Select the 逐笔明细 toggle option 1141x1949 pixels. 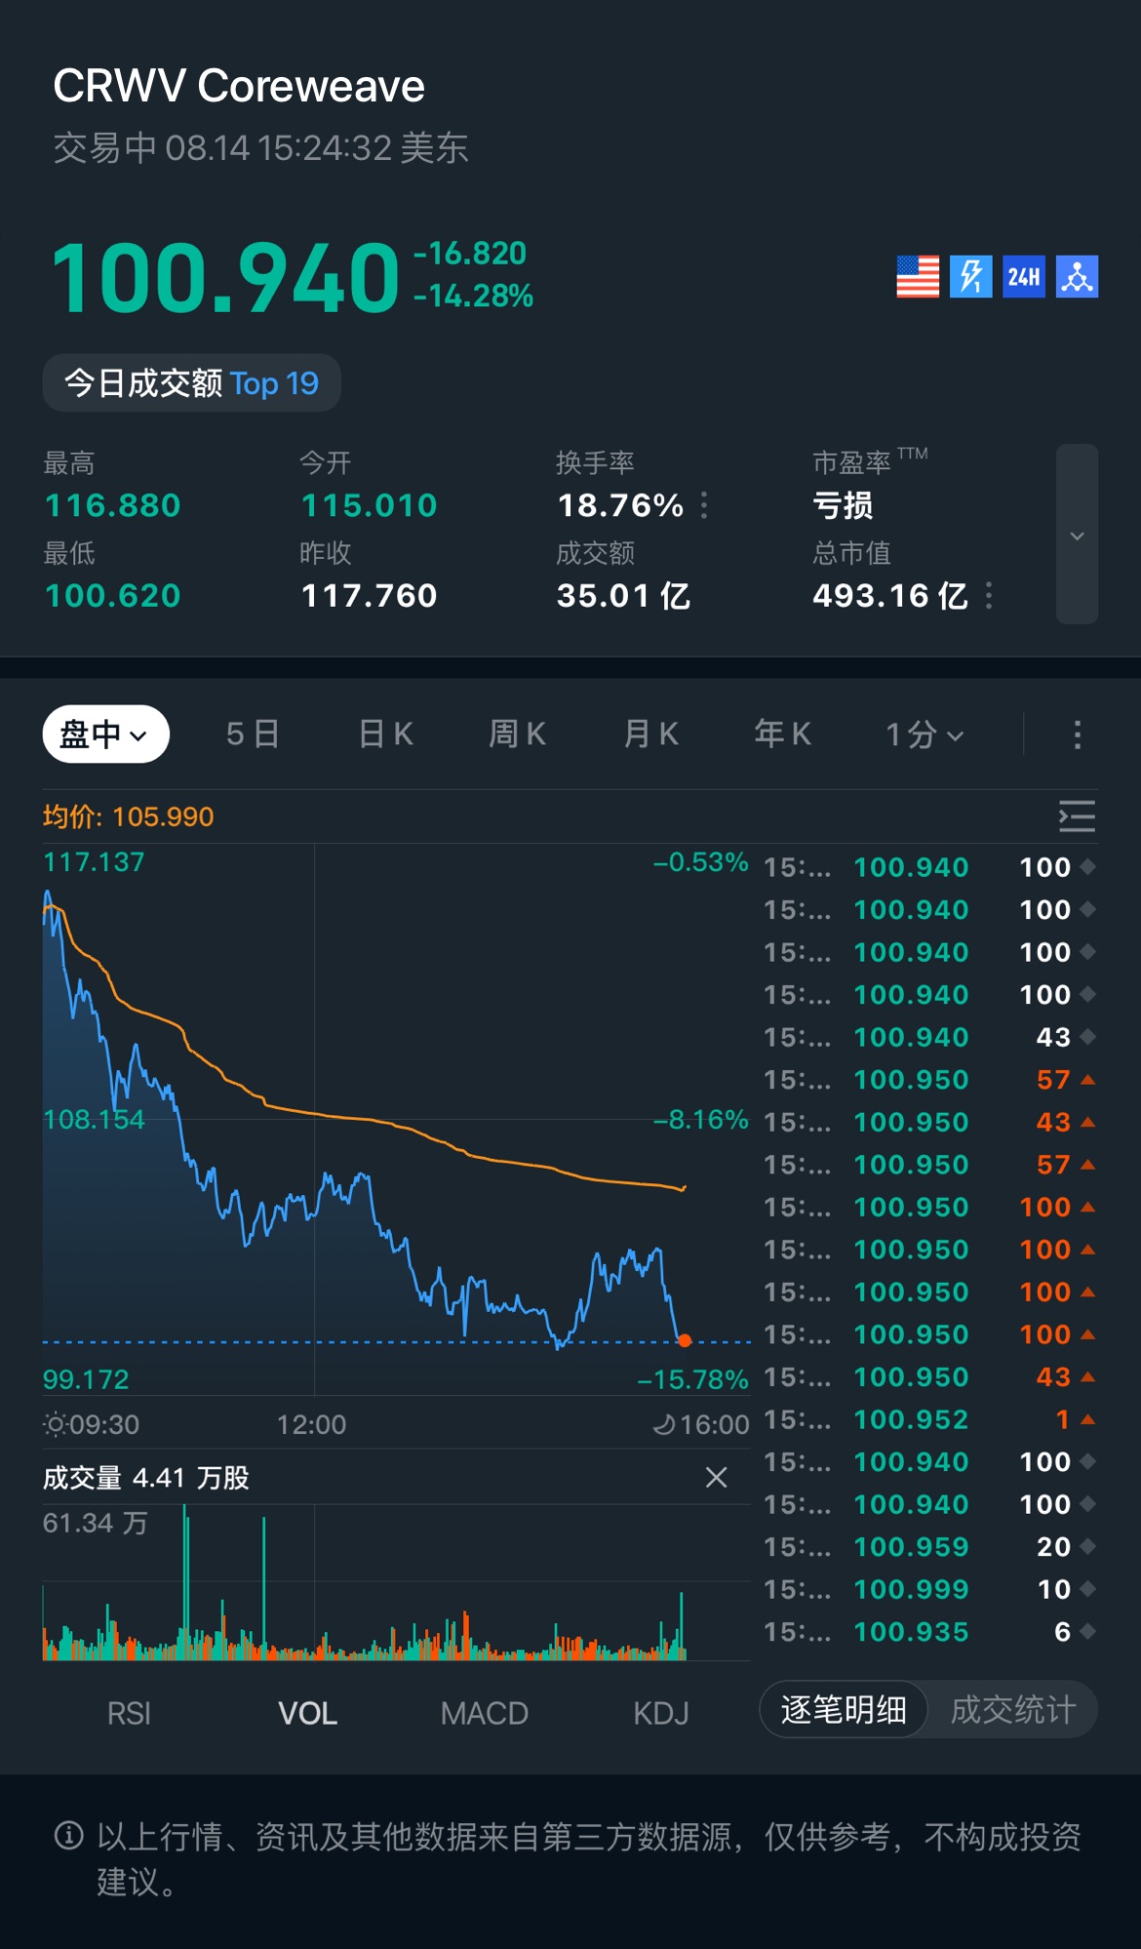pos(844,1709)
